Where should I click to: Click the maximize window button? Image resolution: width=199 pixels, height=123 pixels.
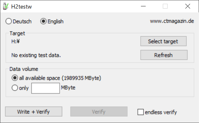click(x=165, y=6)
